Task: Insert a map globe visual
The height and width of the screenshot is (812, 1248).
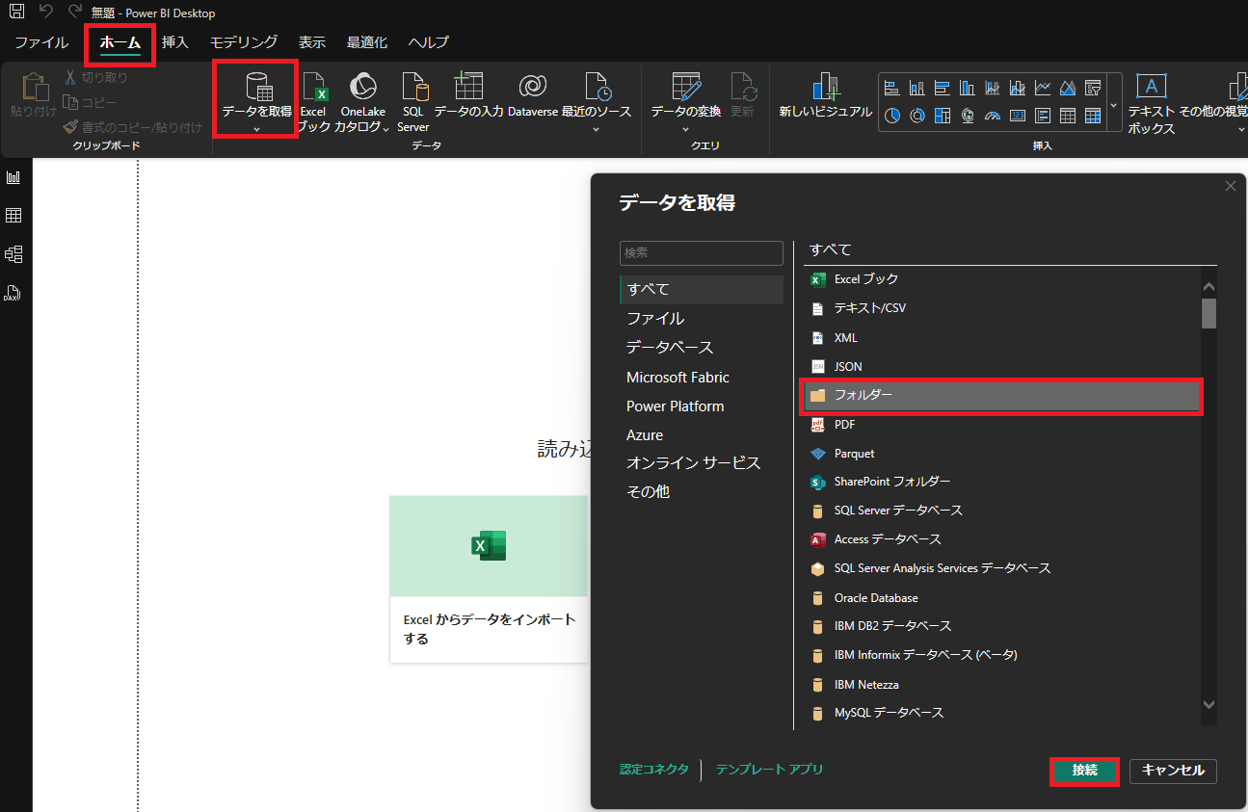Action: 968,116
